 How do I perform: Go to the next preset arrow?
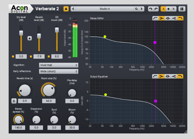(x=142, y=9)
